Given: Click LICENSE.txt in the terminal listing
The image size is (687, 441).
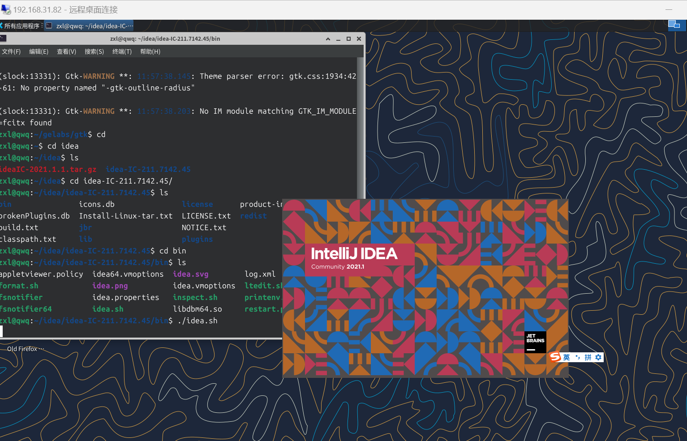Looking at the screenshot, I should (x=206, y=216).
